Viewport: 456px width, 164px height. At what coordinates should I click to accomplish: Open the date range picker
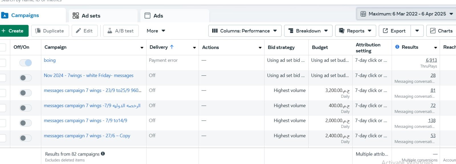[406, 14]
